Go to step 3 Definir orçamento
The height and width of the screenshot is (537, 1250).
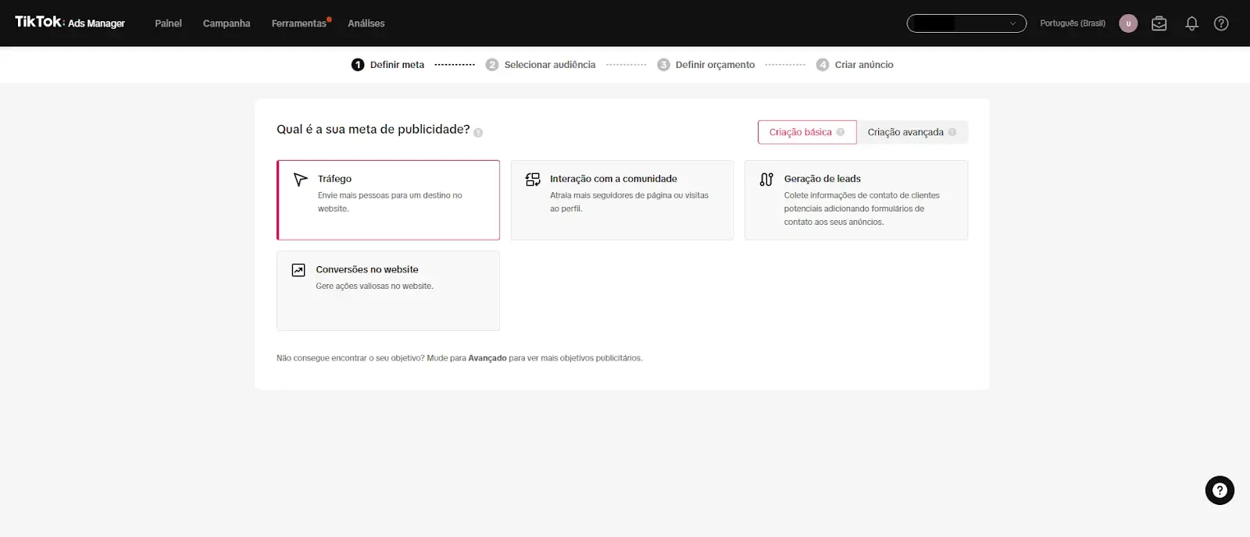(705, 65)
